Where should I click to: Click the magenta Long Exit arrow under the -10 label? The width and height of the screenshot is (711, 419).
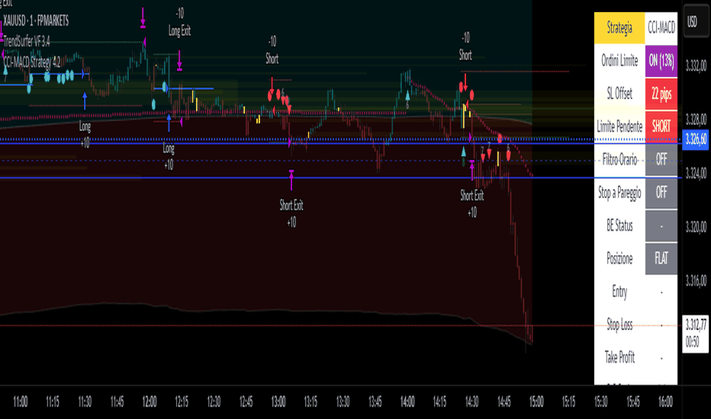179,61
